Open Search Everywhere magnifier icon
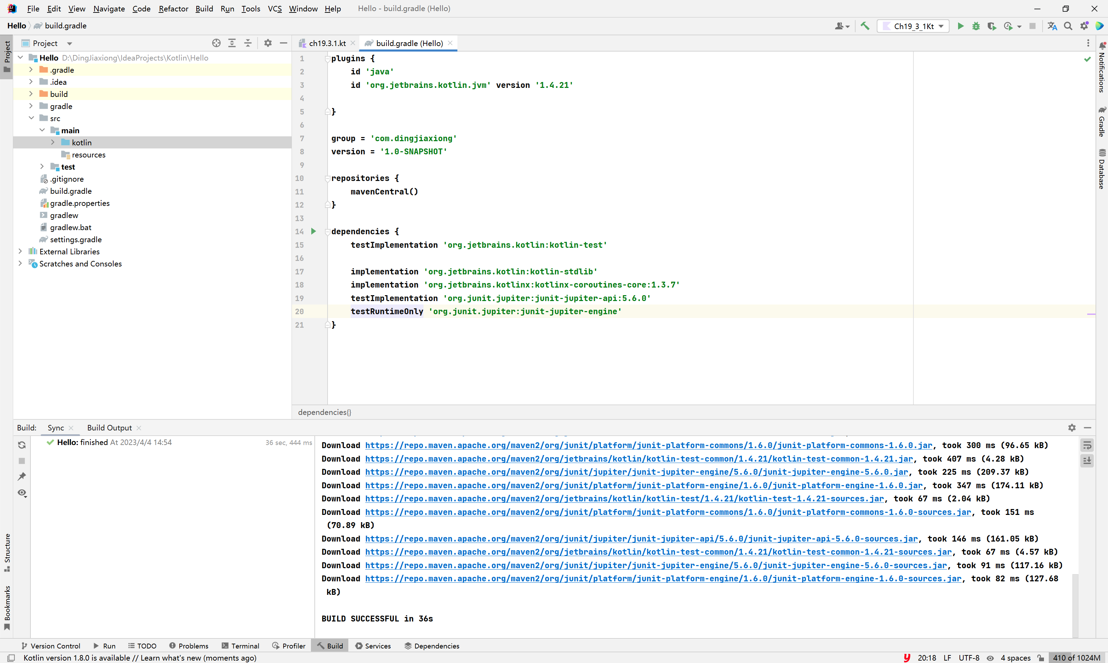 point(1068,26)
